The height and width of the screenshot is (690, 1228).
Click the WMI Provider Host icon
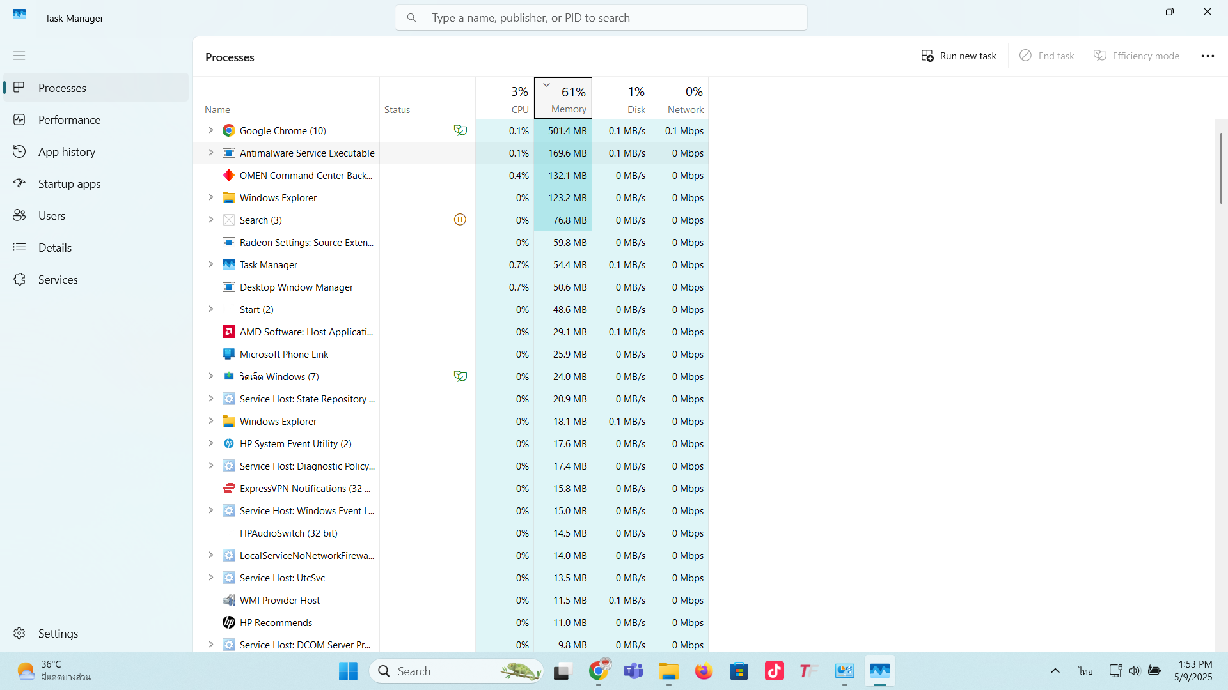(228, 600)
